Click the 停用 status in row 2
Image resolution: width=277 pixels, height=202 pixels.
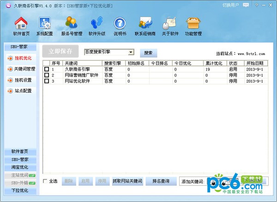pyautogui.click(x=233, y=75)
